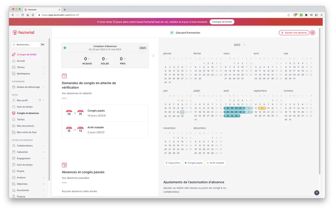Click the Edouard Parmentier name header
The width and height of the screenshot is (334, 210).
click(x=188, y=33)
